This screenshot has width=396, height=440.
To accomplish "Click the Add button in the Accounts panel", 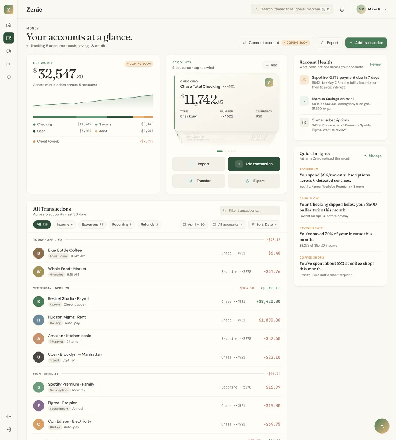I will 271,65.
